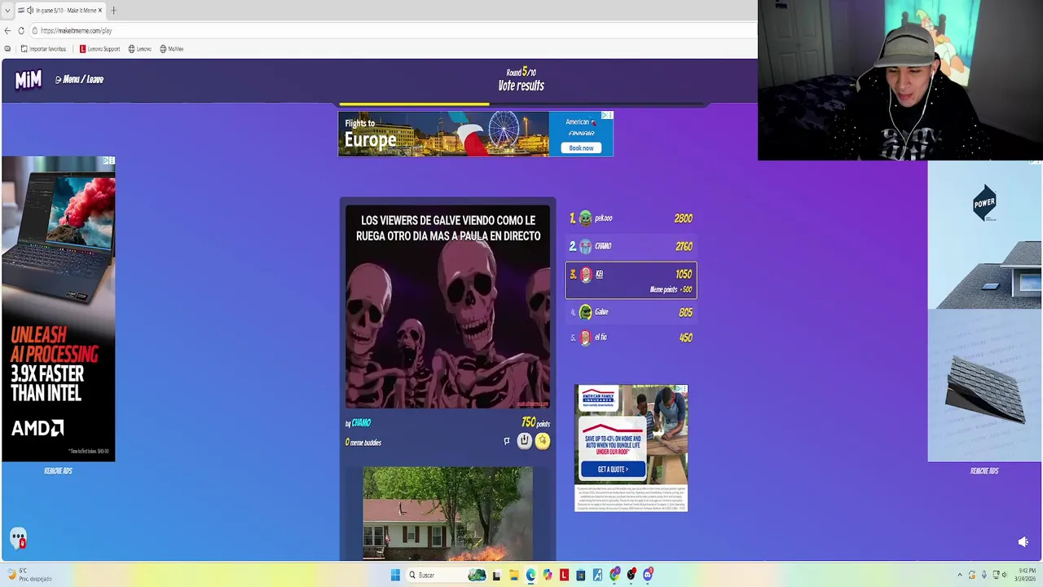Viewport: 1043px width, 587px height.
Task: Open the burning house meme image
Action: point(447,514)
